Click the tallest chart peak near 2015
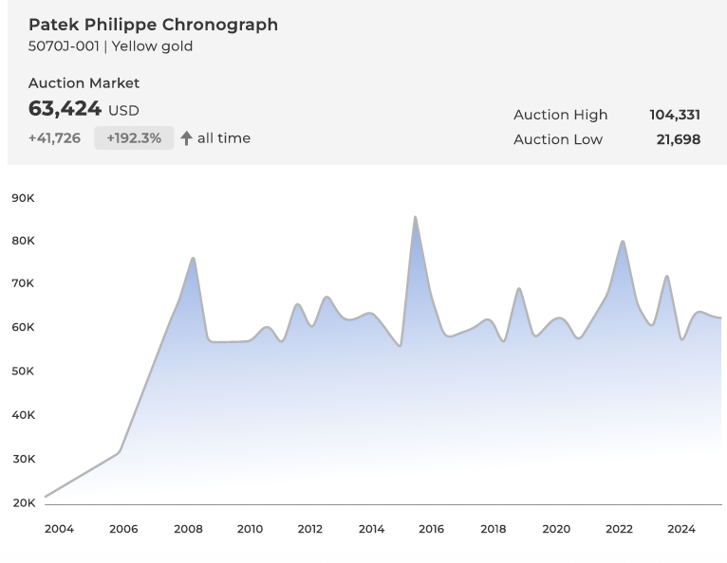Image resolution: width=727 pixels, height=563 pixels. [415, 218]
